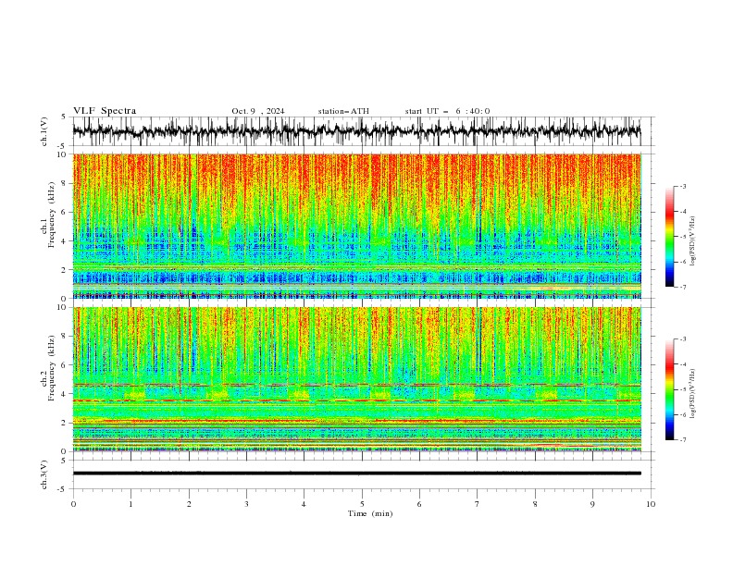Click the 'ch.1(V)' axis label

(x=44, y=131)
